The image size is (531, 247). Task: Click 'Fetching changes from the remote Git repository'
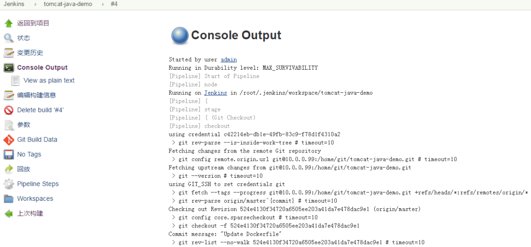pos(245,151)
